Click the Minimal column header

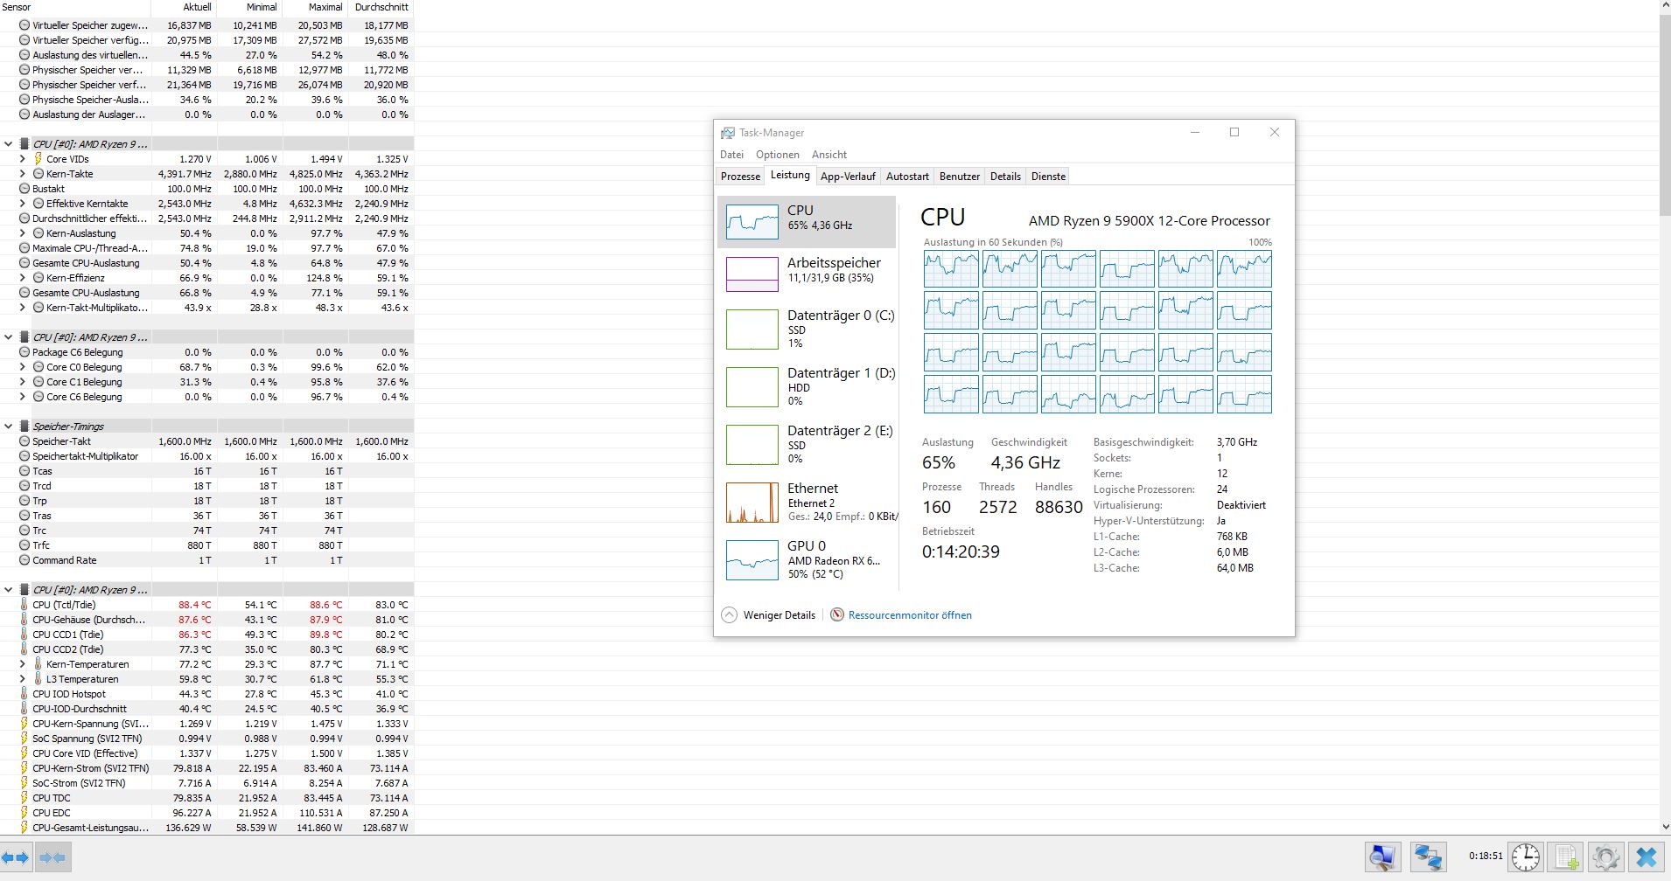click(249, 7)
